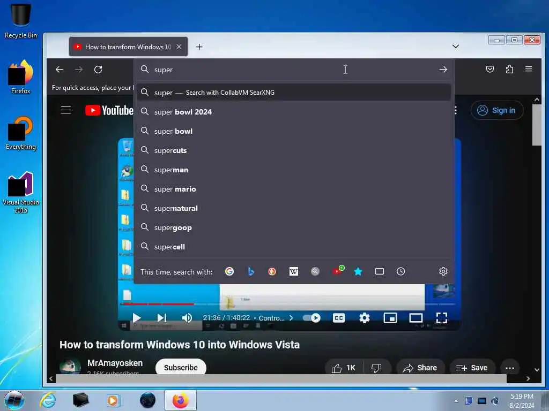This screenshot has width=549, height=411.
Task: Dislike the video
Action: (376, 368)
